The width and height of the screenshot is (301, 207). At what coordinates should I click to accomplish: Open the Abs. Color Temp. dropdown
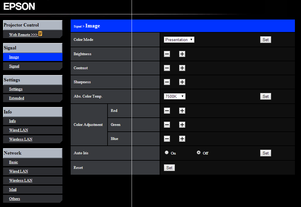click(x=174, y=96)
